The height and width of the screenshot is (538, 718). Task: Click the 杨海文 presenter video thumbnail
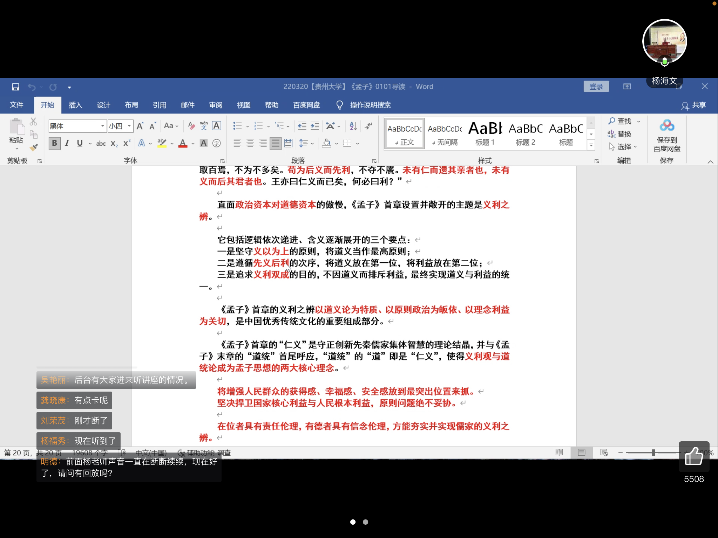[x=664, y=42]
